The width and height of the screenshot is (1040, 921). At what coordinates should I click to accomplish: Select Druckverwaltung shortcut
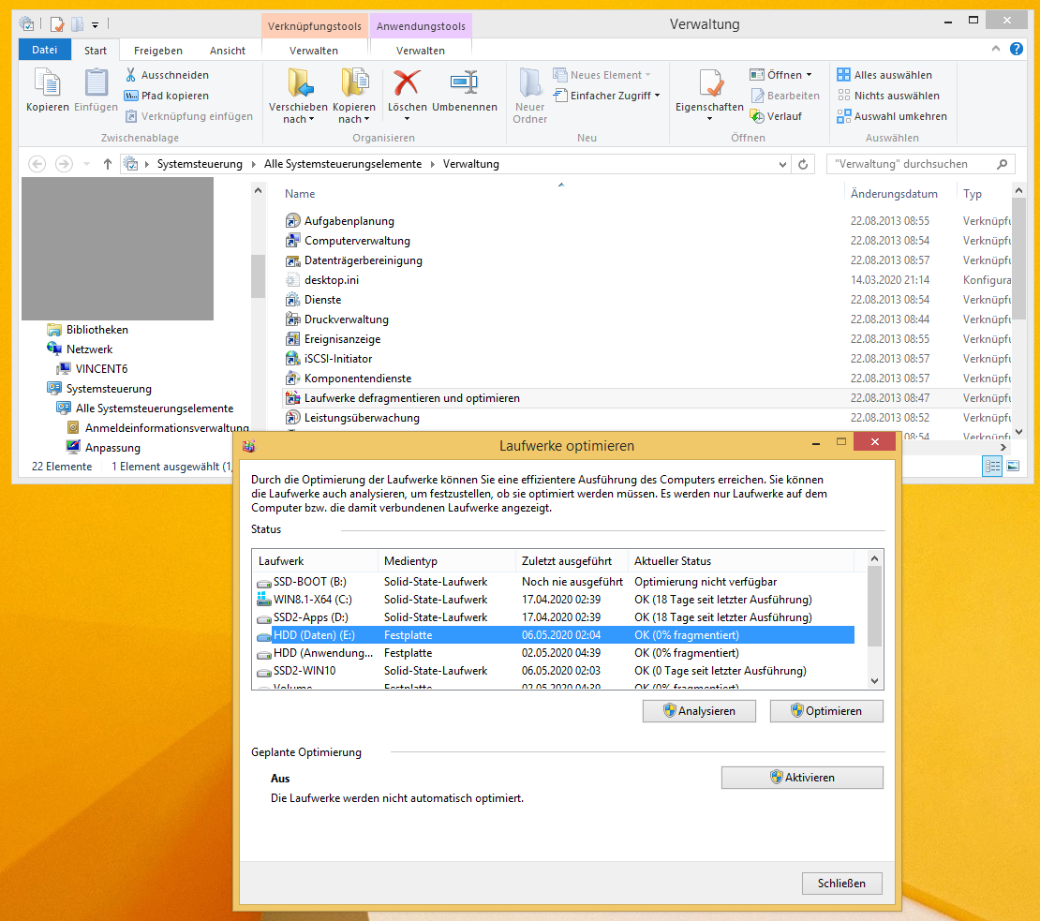(x=347, y=319)
